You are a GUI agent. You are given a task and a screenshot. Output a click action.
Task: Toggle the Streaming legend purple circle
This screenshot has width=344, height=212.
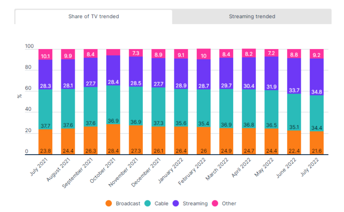[176, 203]
